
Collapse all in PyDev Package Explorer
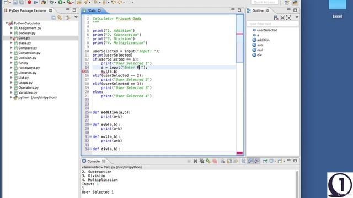[x=54, y=18]
